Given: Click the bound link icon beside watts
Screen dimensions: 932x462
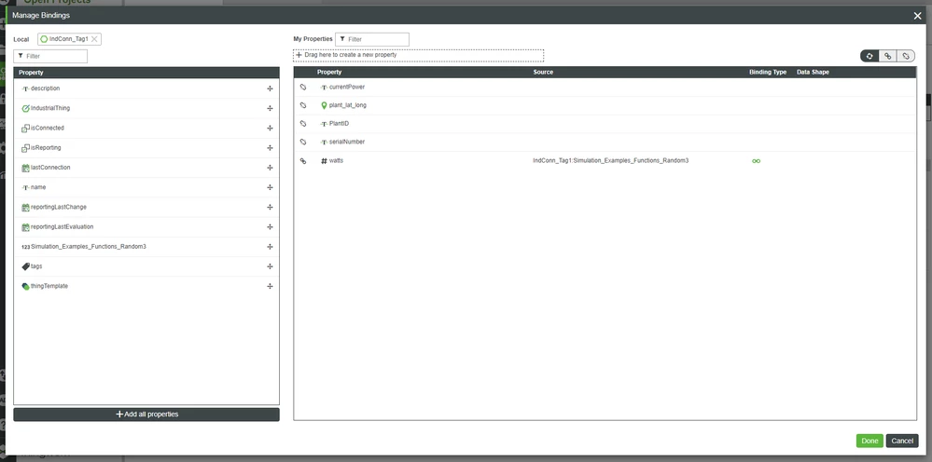Looking at the screenshot, I should 303,161.
